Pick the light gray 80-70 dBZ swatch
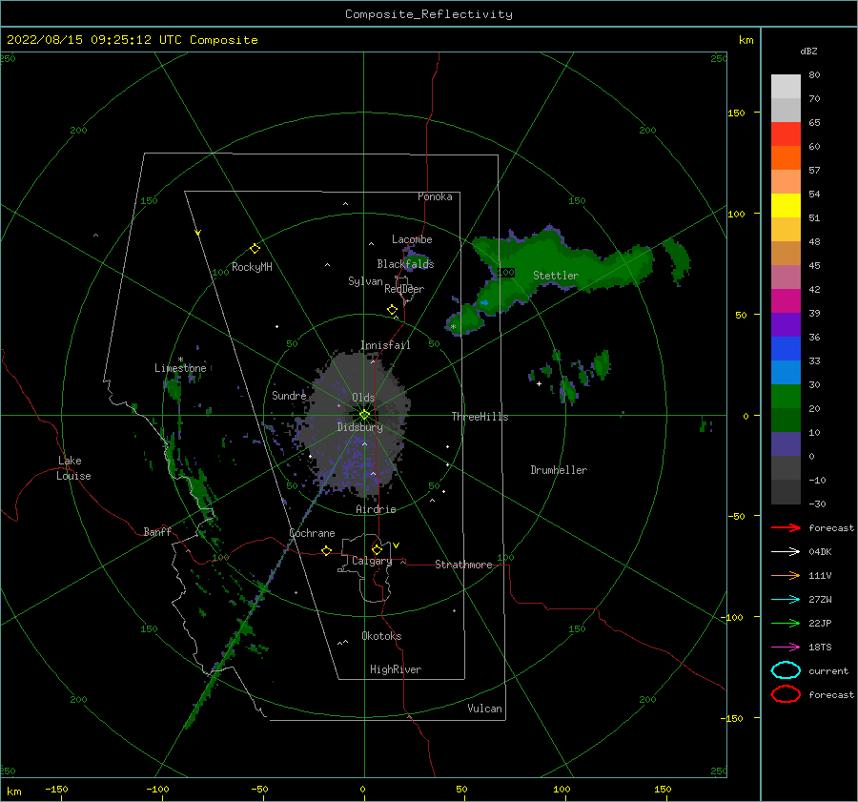 pyautogui.click(x=786, y=87)
